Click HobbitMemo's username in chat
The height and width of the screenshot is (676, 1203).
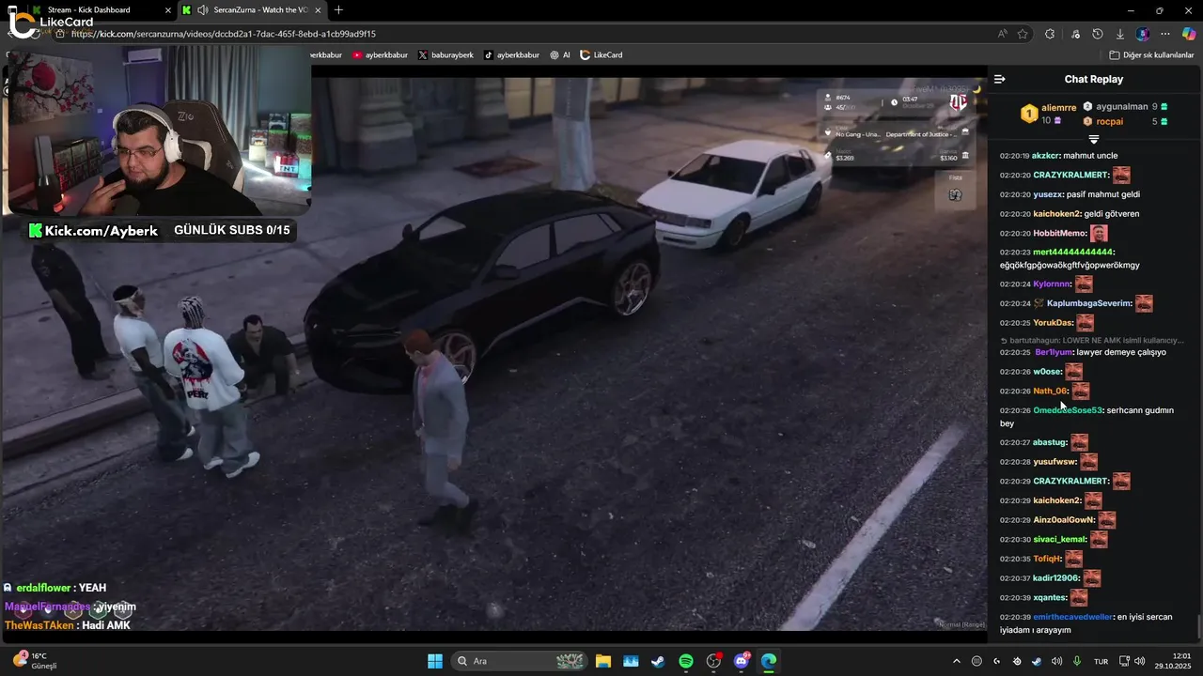[1059, 233]
